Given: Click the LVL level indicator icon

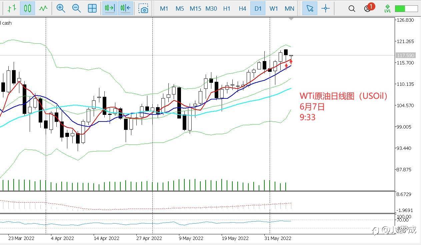Looking at the screenshot, I should [387, 8].
